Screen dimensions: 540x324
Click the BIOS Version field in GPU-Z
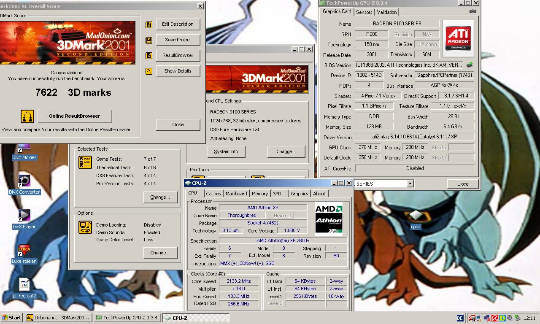coord(409,65)
